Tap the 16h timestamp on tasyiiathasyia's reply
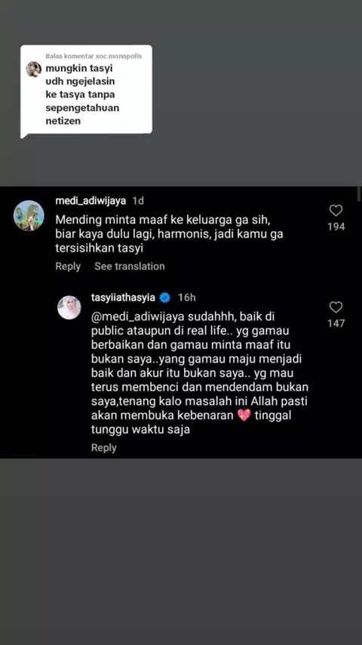The image size is (362, 645). point(186,298)
